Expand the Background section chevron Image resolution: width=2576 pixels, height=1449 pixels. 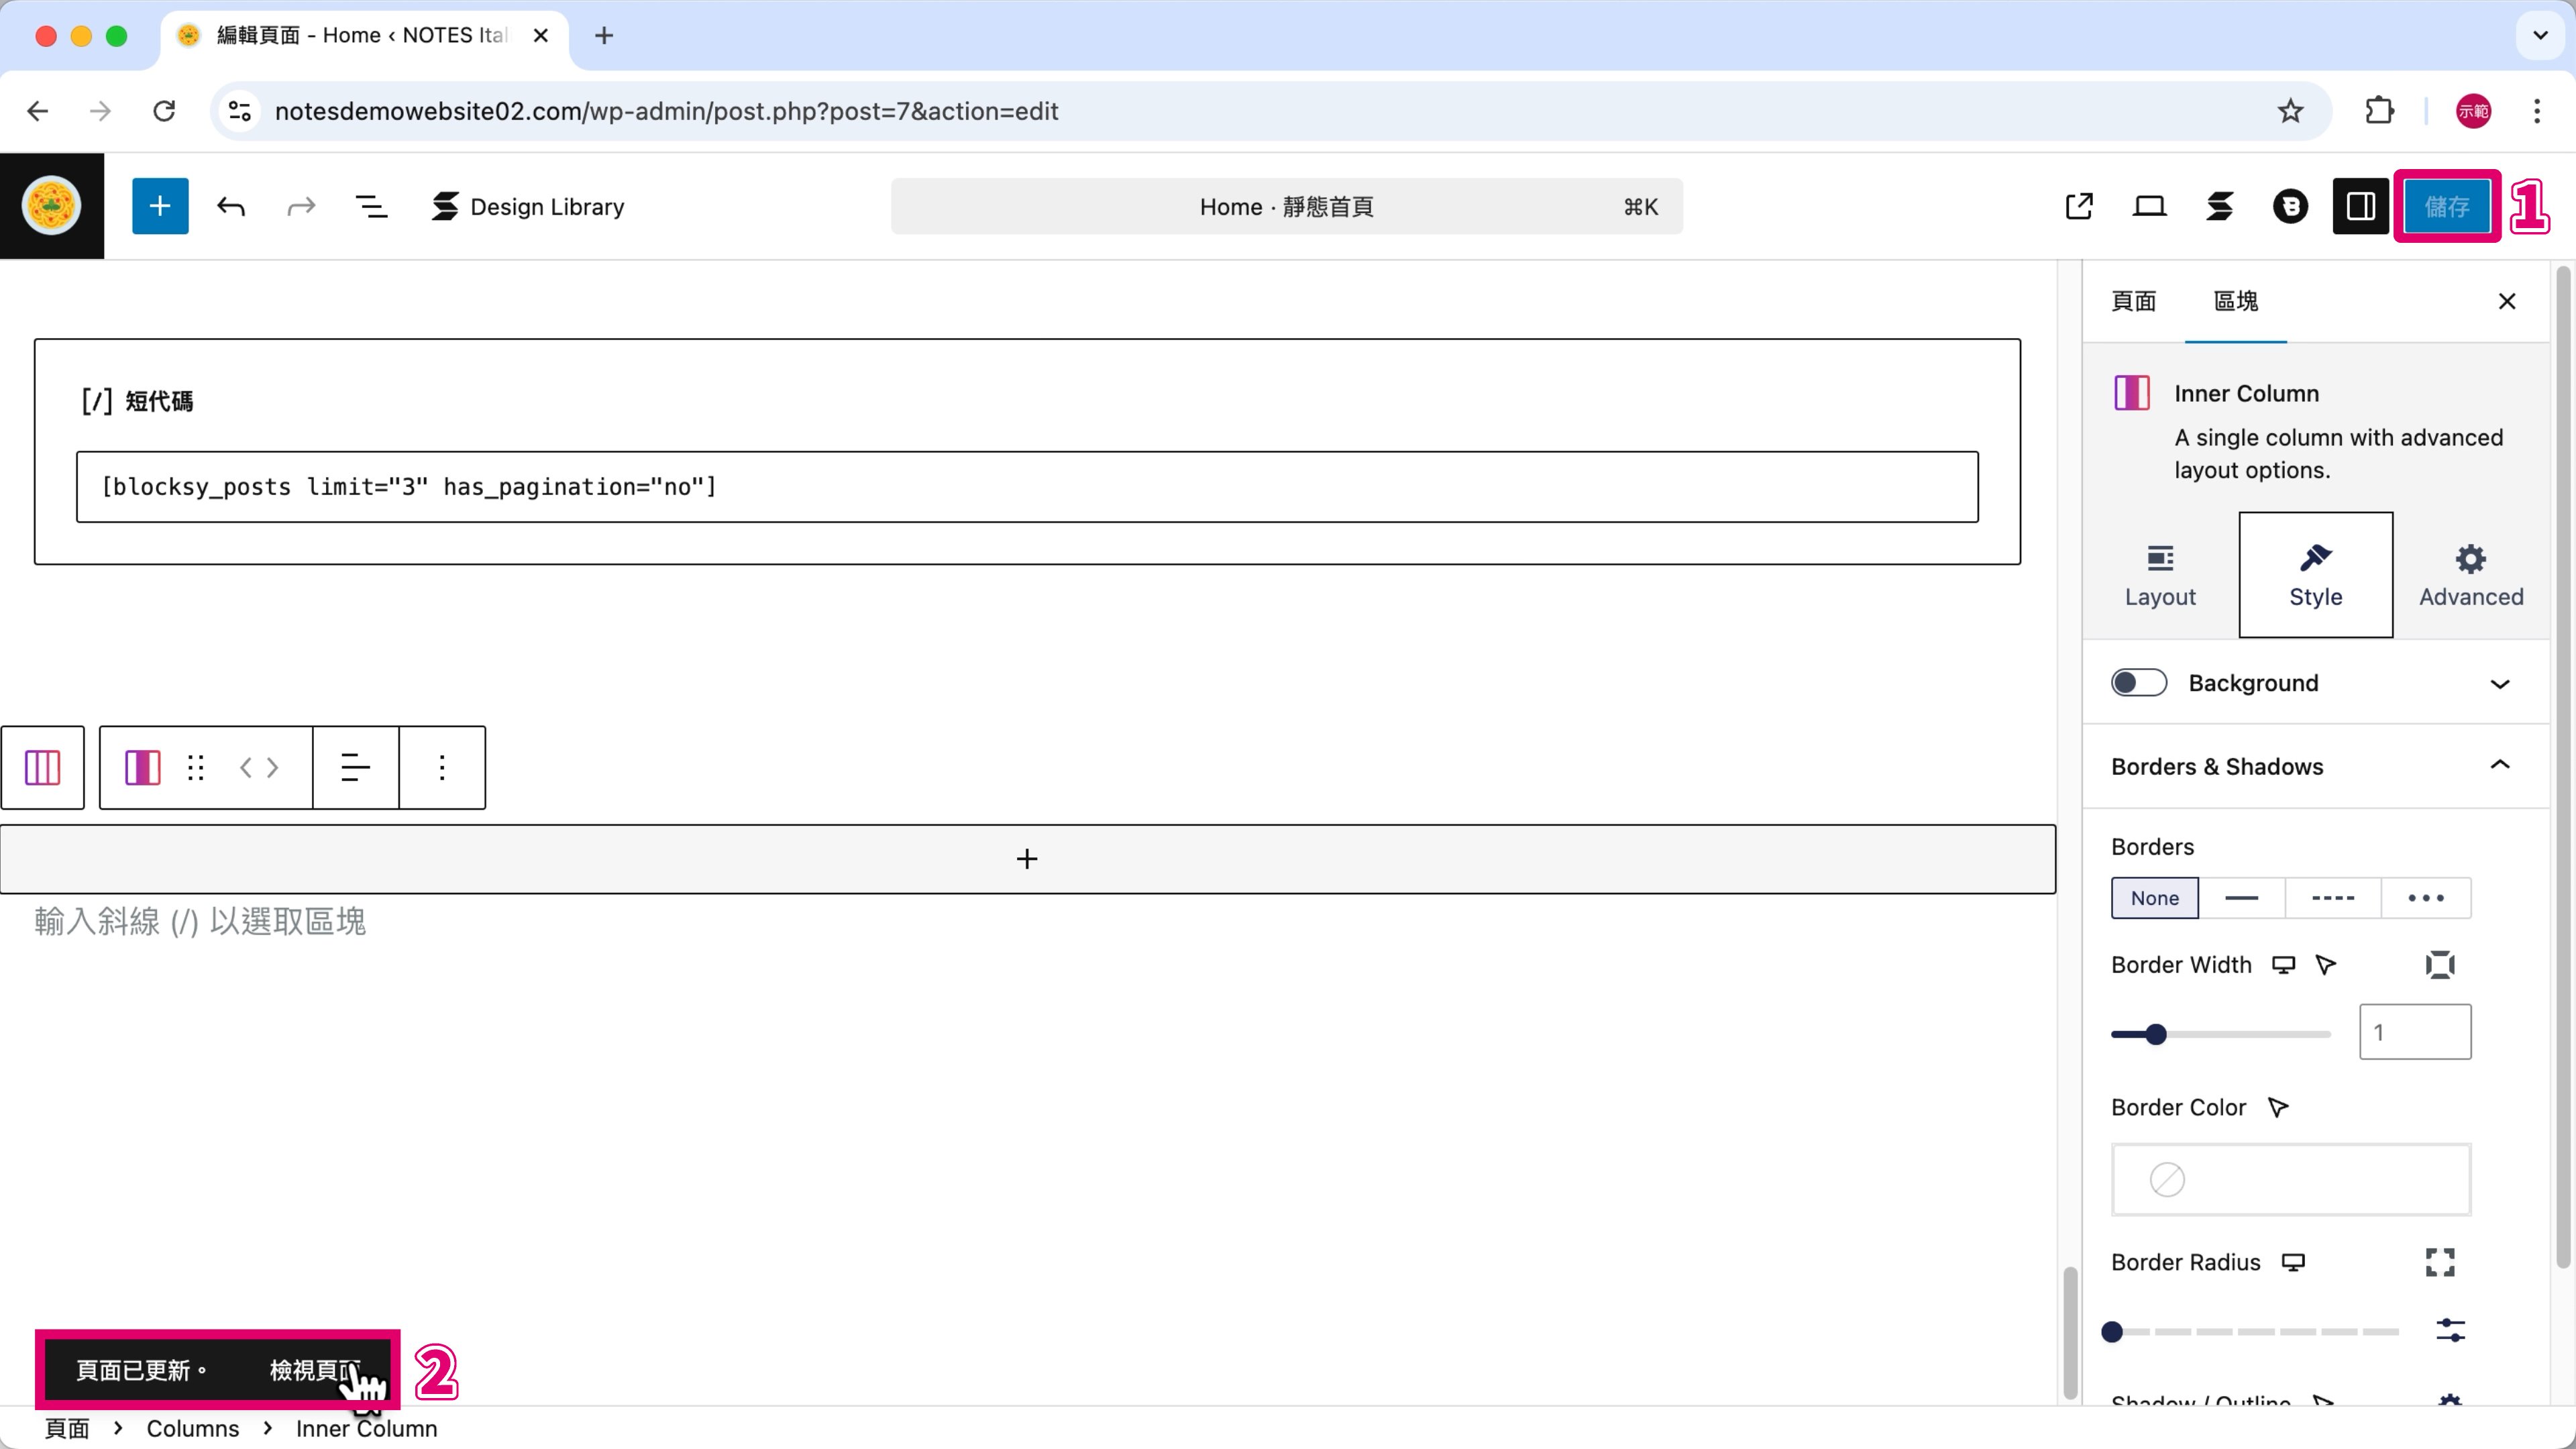(2499, 684)
